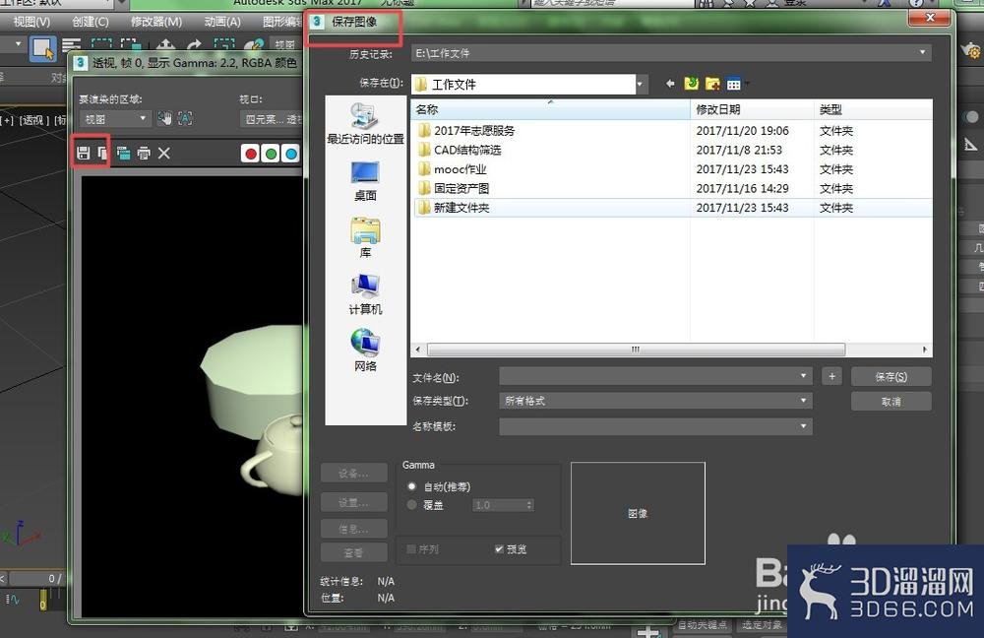Go to 桌面 in places bar
The width and height of the screenshot is (984, 638).
click(365, 181)
